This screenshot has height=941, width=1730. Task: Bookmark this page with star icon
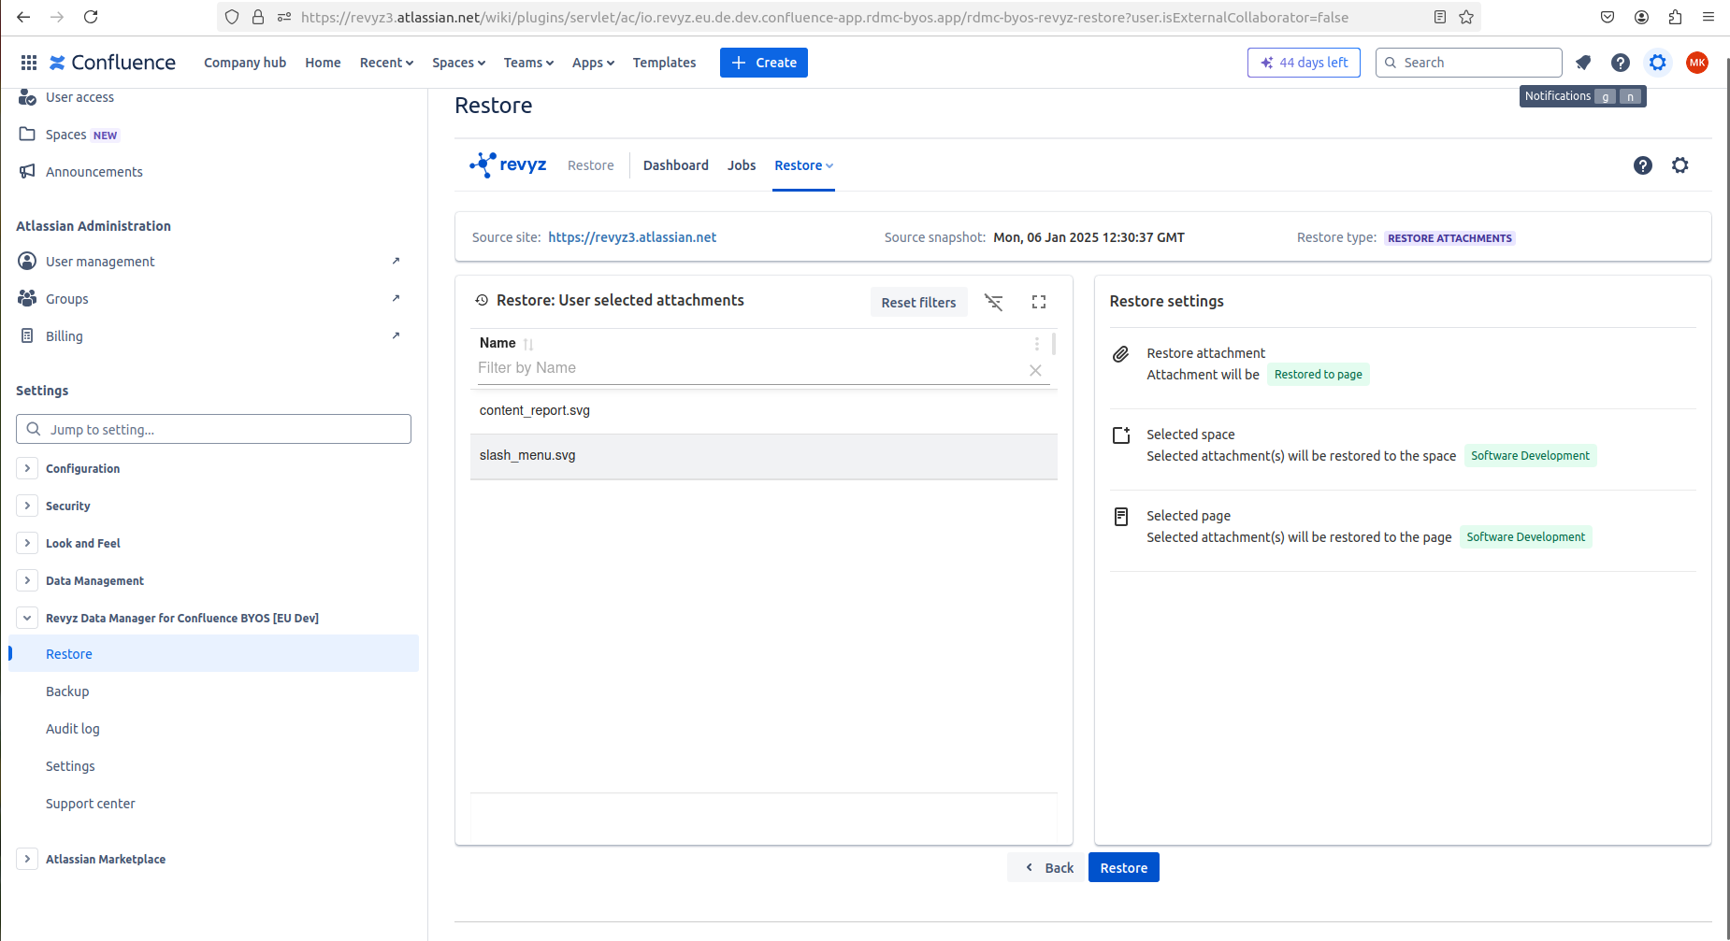coord(1466,17)
